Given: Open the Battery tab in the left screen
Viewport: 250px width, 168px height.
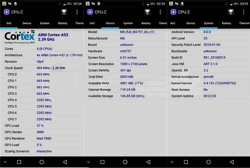Looking at the screenshot, I should click(62, 23).
